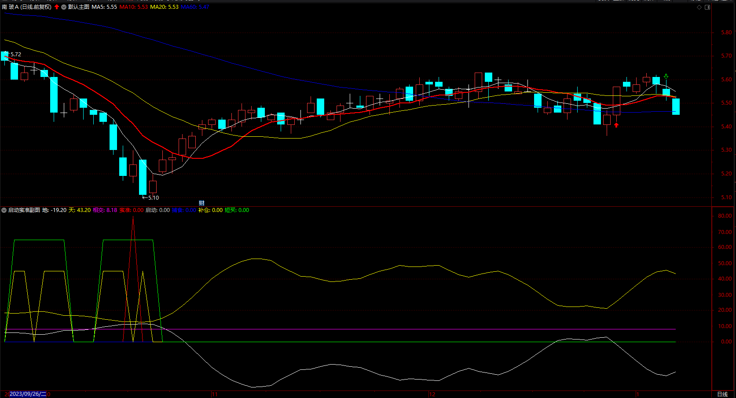Viewport: 736px width, 398px height.
Task: Click the diamond icon at chart top right
Action: [x=699, y=7]
